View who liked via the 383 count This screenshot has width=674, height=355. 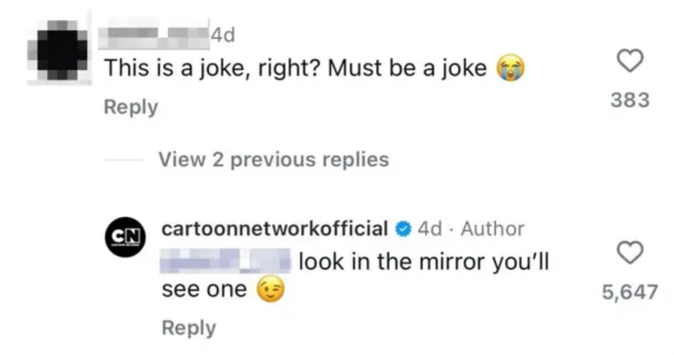click(x=630, y=100)
